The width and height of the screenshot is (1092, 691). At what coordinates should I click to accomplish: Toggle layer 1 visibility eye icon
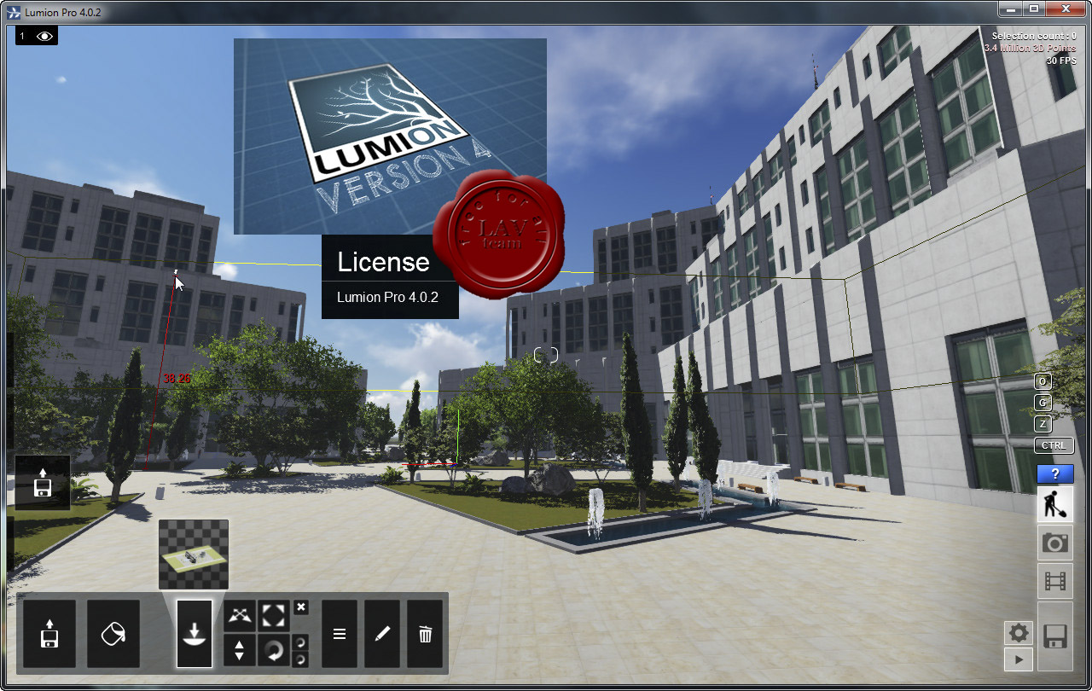tap(45, 36)
